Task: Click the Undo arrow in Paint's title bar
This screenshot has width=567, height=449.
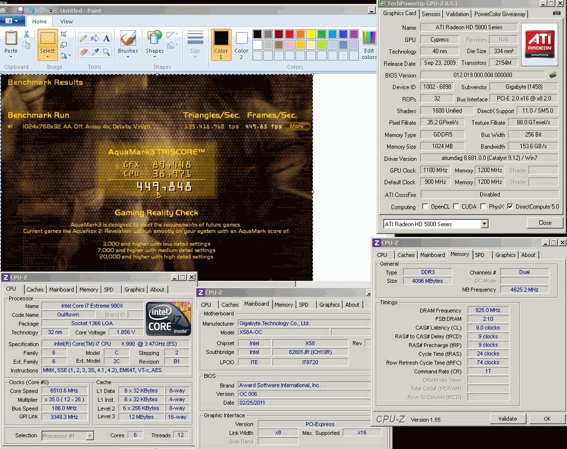Action: pos(31,10)
